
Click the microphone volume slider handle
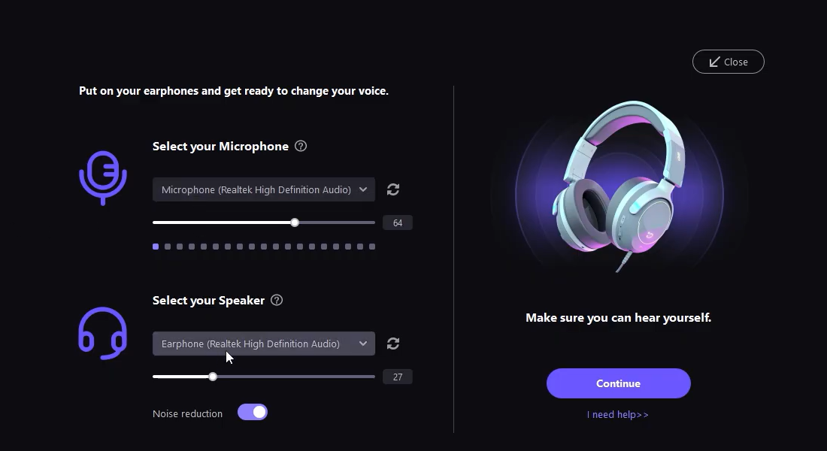click(295, 222)
